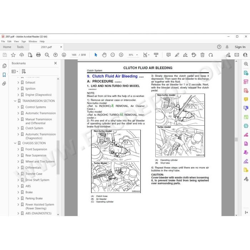This screenshot has height=250, width=250.
Task: Click bookmarks scroll down arrow
Action: (x=58, y=214)
